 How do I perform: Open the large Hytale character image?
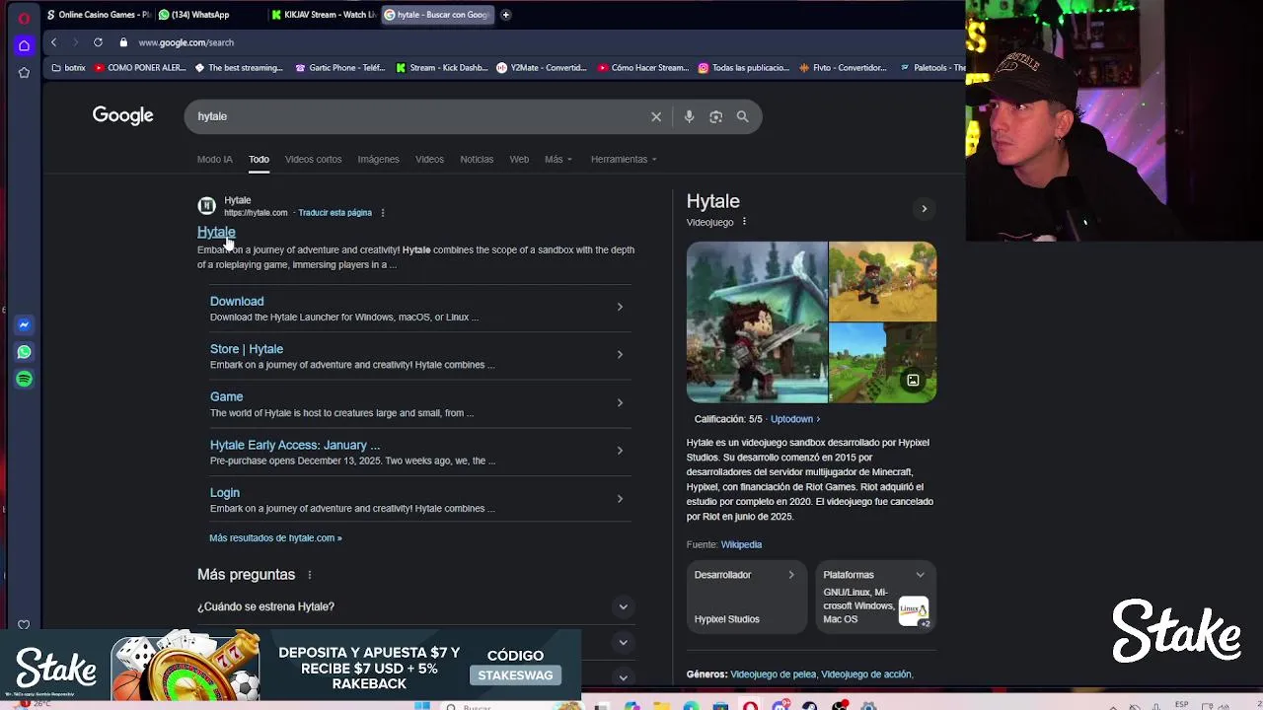(x=757, y=322)
